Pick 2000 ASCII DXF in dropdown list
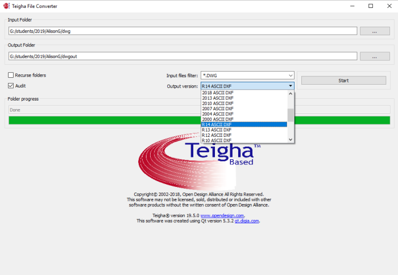398x275 pixels. click(x=244, y=119)
